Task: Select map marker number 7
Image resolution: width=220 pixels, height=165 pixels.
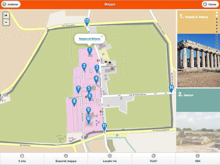Action: (78, 89)
